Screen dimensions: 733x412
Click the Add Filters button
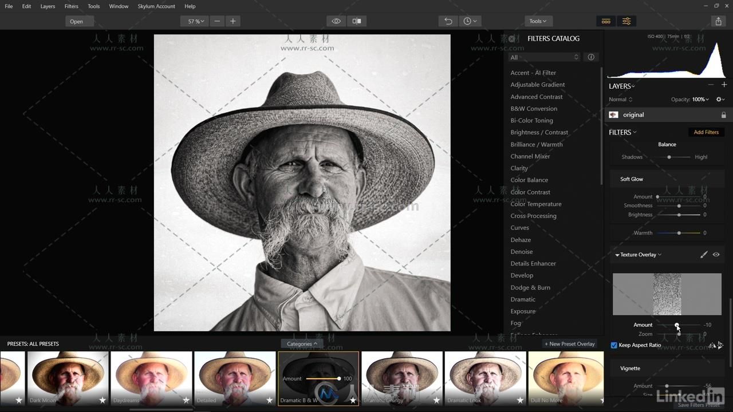coord(706,132)
